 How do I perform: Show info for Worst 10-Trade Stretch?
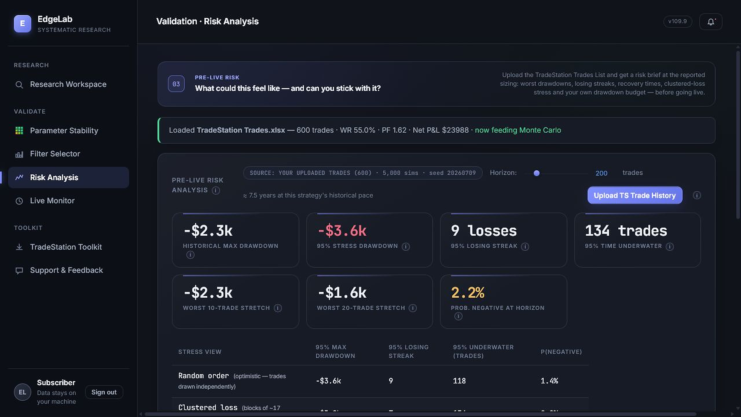[278, 308]
